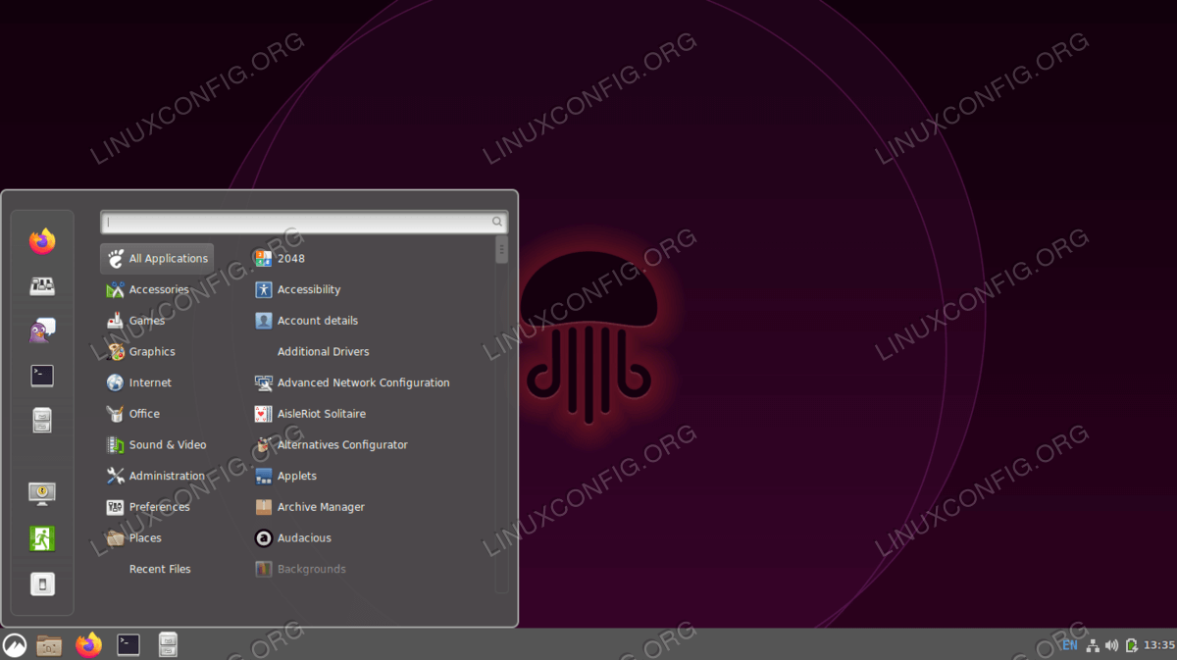Click the Lock Screen monitor icon
Screen dimensions: 1177x660
tap(42, 493)
